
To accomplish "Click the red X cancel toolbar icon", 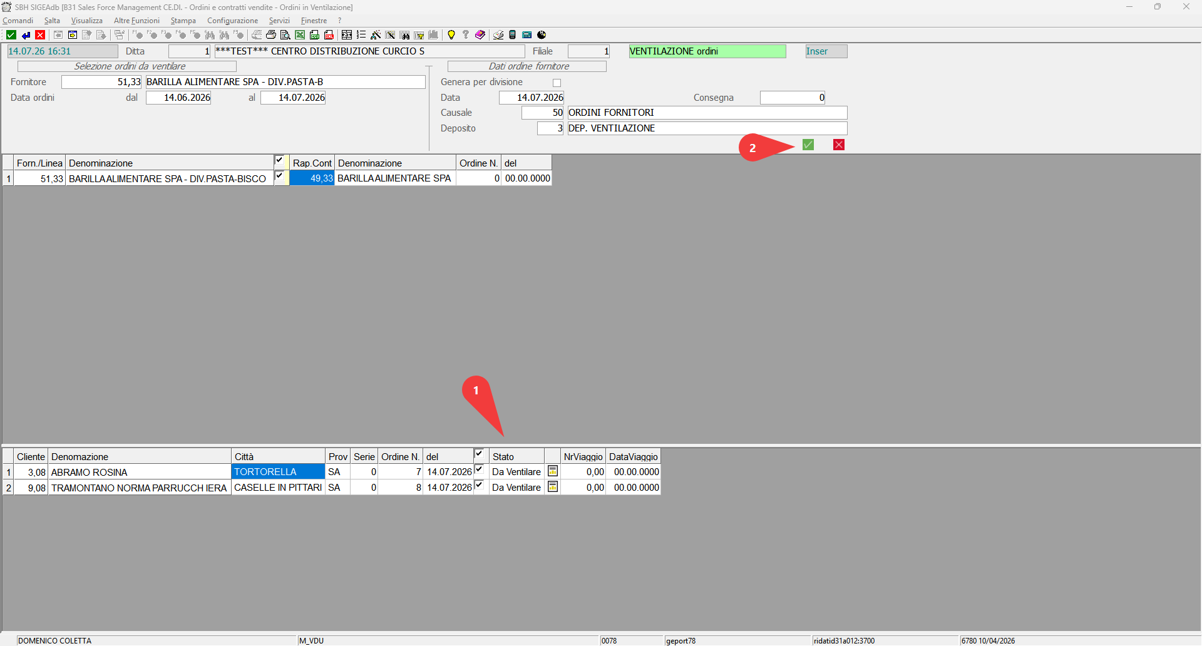I will pos(40,35).
